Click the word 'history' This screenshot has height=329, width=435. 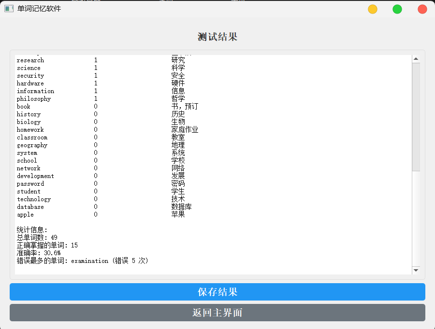29,114
